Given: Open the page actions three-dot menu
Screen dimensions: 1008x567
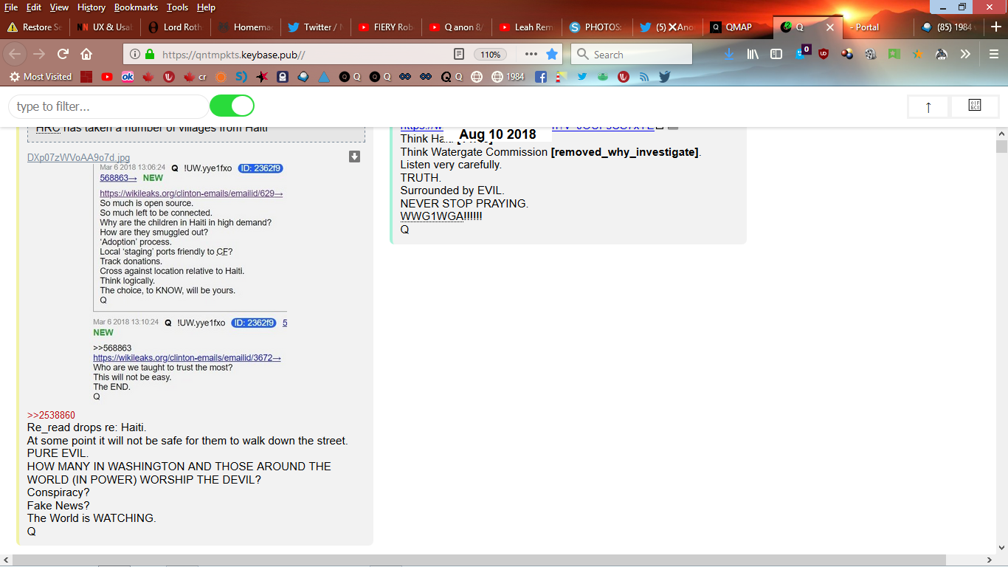Looking at the screenshot, I should pyautogui.click(x=531, y=54).
